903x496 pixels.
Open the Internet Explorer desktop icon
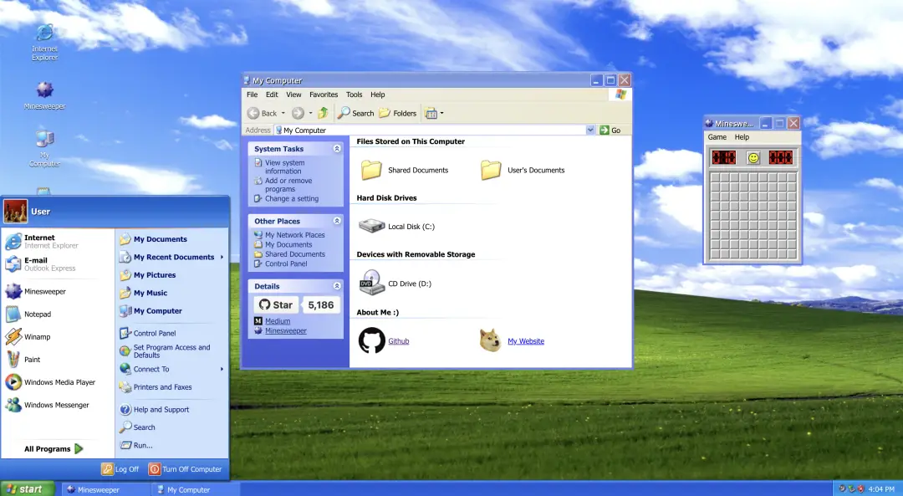(44, 35)
